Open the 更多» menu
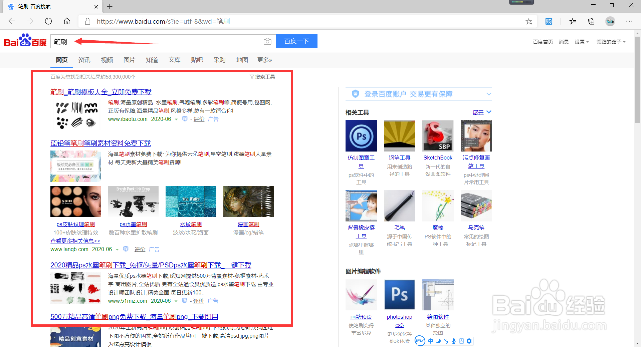 (x=264, y=60)
